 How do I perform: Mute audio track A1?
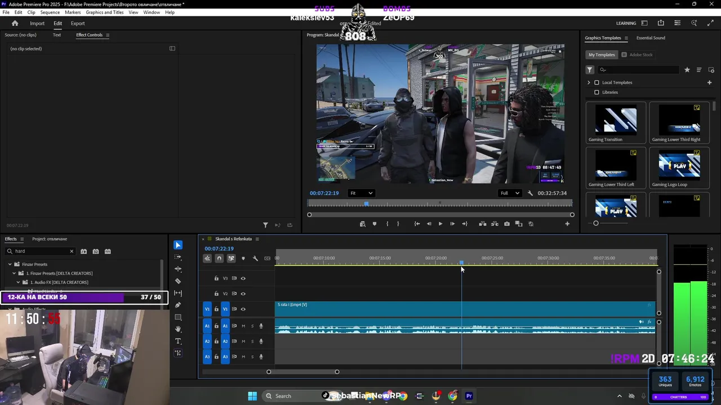click(x=243, y=326)
